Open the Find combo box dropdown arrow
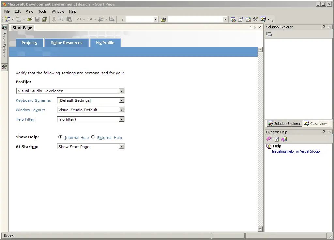 tap(225, 19)
